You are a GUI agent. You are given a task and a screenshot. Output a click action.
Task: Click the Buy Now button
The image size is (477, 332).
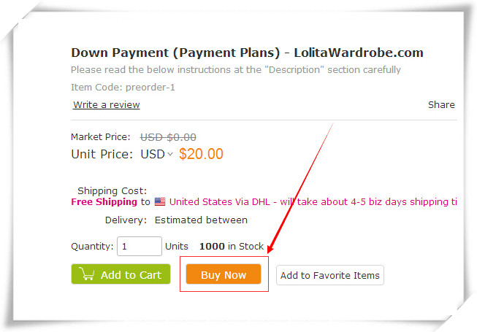[224, 274]
